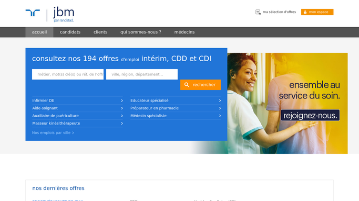Click the user icon in mon espace

click(x=305, y=12)
